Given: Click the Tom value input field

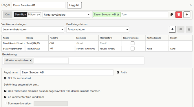Looking at the screenshot, I should [x=144, y=14].
